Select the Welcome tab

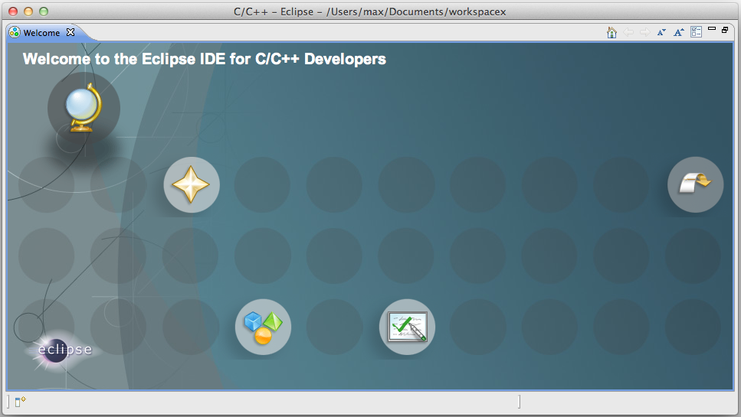point(41,33)
